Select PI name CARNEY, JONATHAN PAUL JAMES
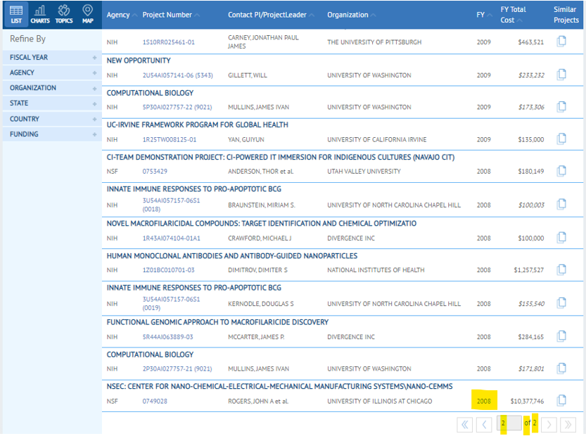The image size is (586, 436). tap(264, 42)
